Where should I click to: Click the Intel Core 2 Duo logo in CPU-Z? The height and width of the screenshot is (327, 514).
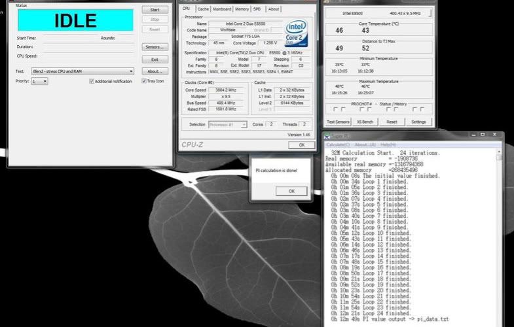pyautogui.click(x=297, y=33)
